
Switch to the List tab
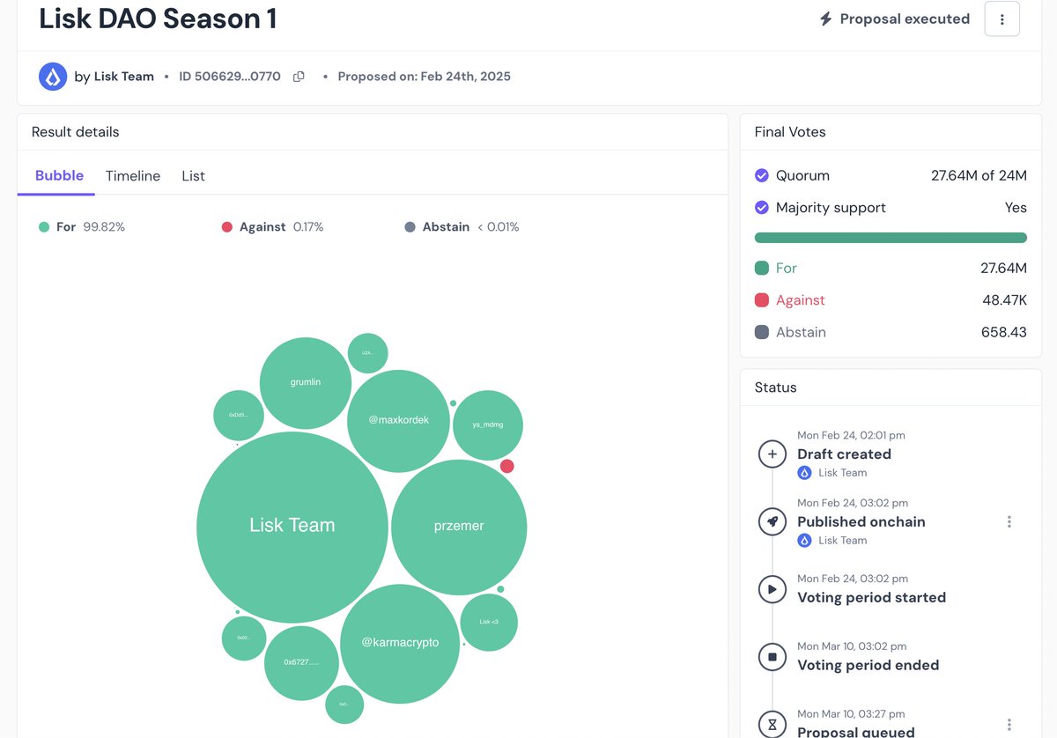point(193,175)
